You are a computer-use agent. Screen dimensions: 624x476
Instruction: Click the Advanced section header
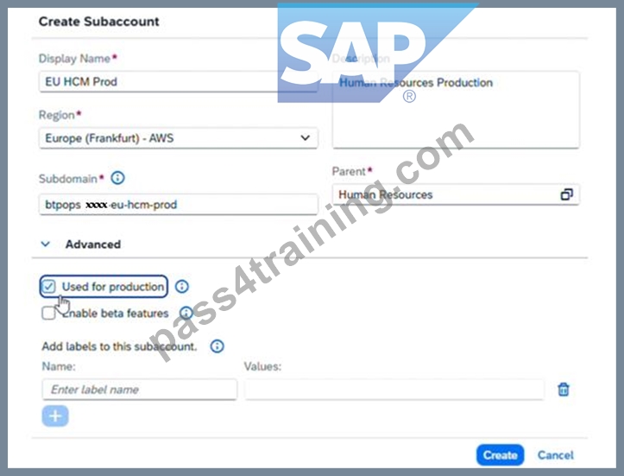[93, 244]
